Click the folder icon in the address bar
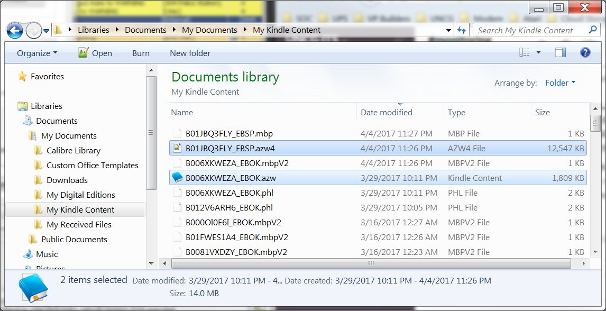 (58, 30)
